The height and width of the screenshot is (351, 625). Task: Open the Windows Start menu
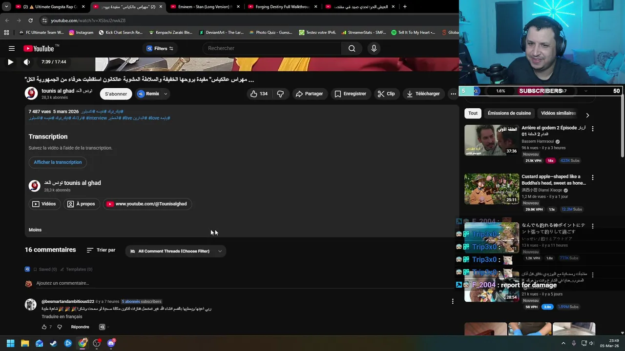(x=10, y=343)
